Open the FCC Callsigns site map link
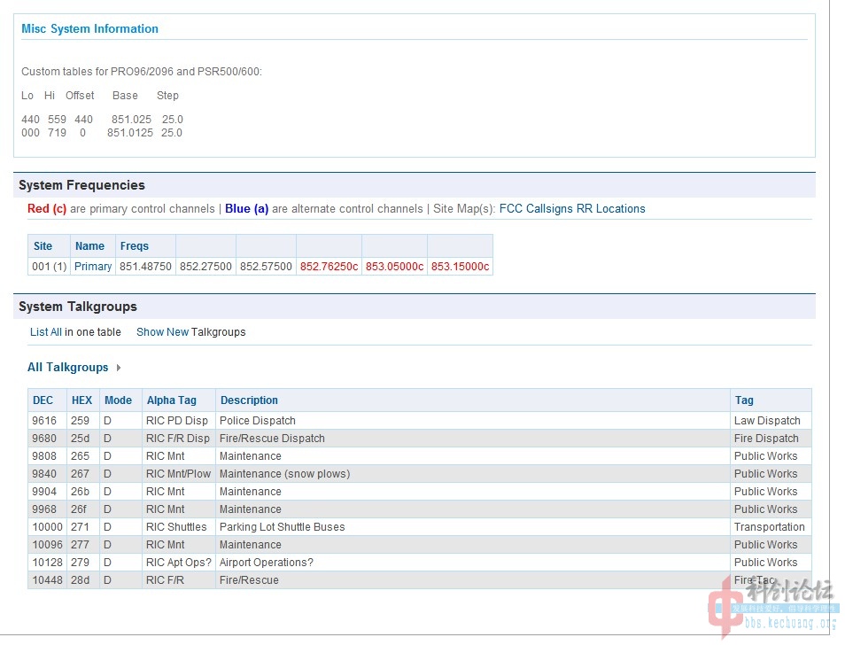The width and height of the screenshot is (845, 645). (536, 209)
